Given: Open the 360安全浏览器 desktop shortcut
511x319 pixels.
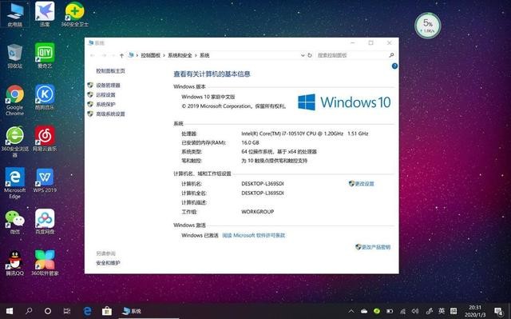Looking at the screenshot, I should click(x=15, y=142).
